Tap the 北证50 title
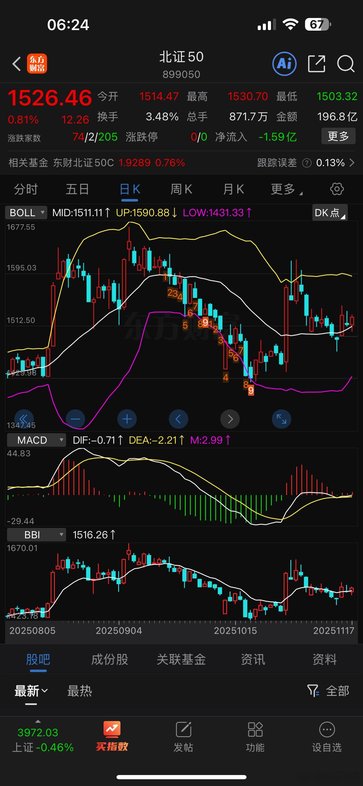 point(181,57)
